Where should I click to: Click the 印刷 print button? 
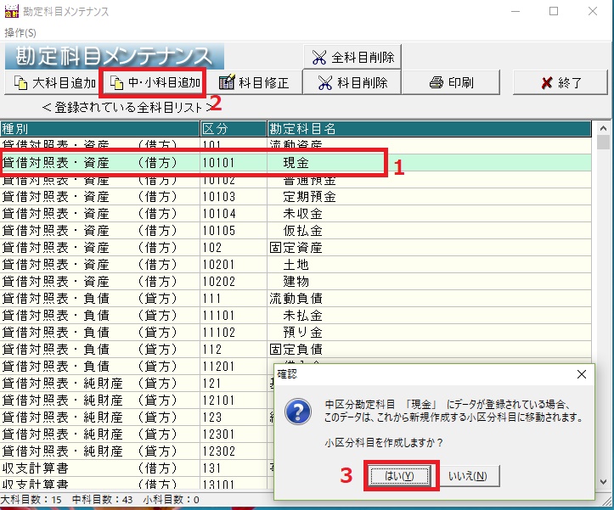coord(451,82)
